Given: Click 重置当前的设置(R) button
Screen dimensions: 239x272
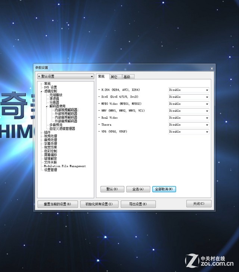Looking at the screenshot, I should [58, 204].
